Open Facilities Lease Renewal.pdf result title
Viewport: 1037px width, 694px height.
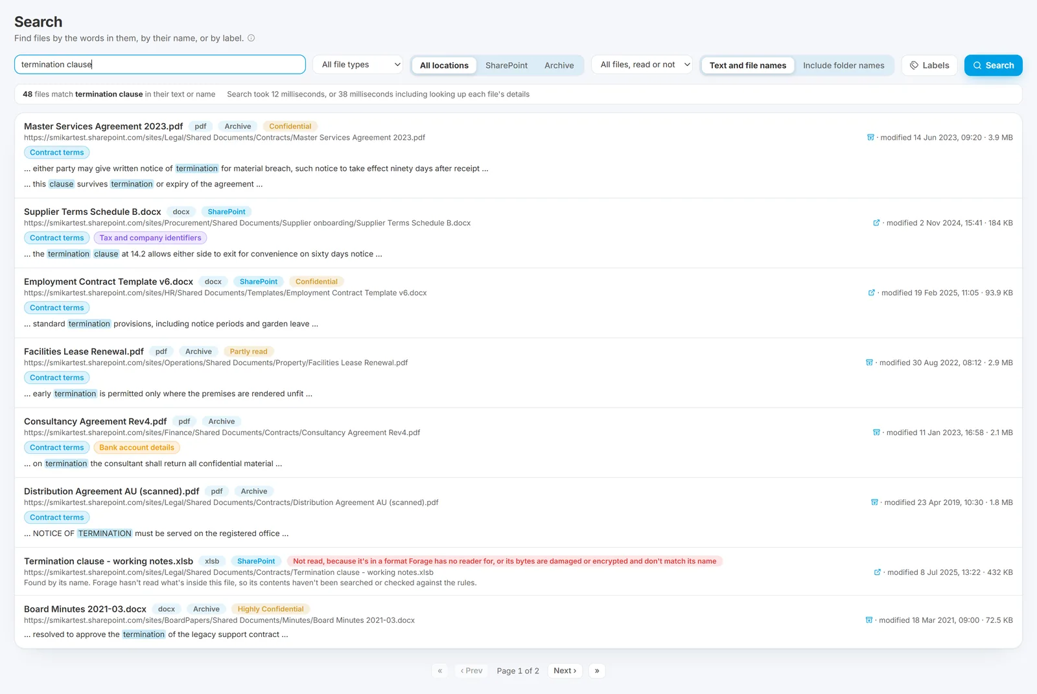tap(84, 352)
